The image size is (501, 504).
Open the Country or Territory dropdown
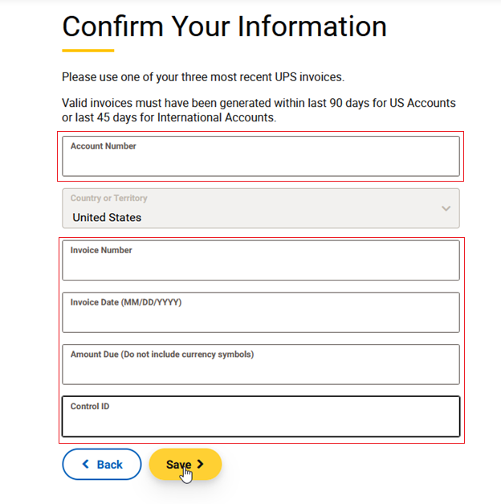261,208
